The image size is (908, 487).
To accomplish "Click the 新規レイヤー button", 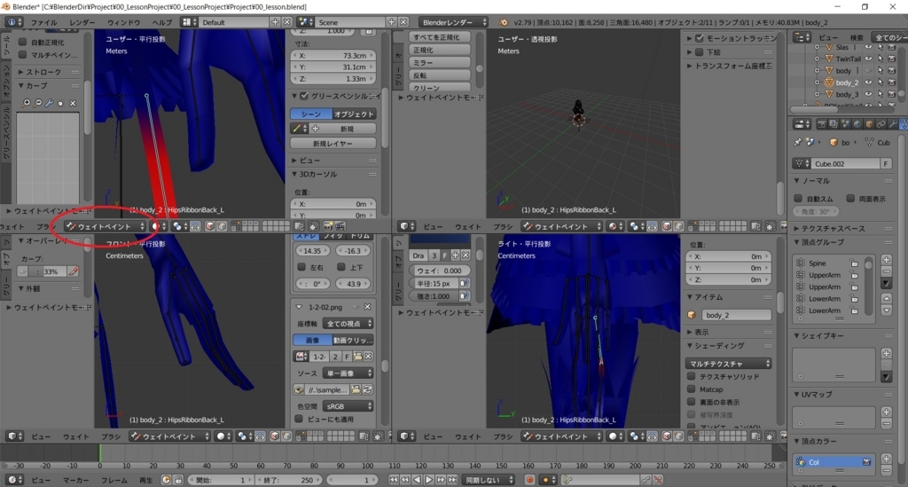I will coord(333,143).
